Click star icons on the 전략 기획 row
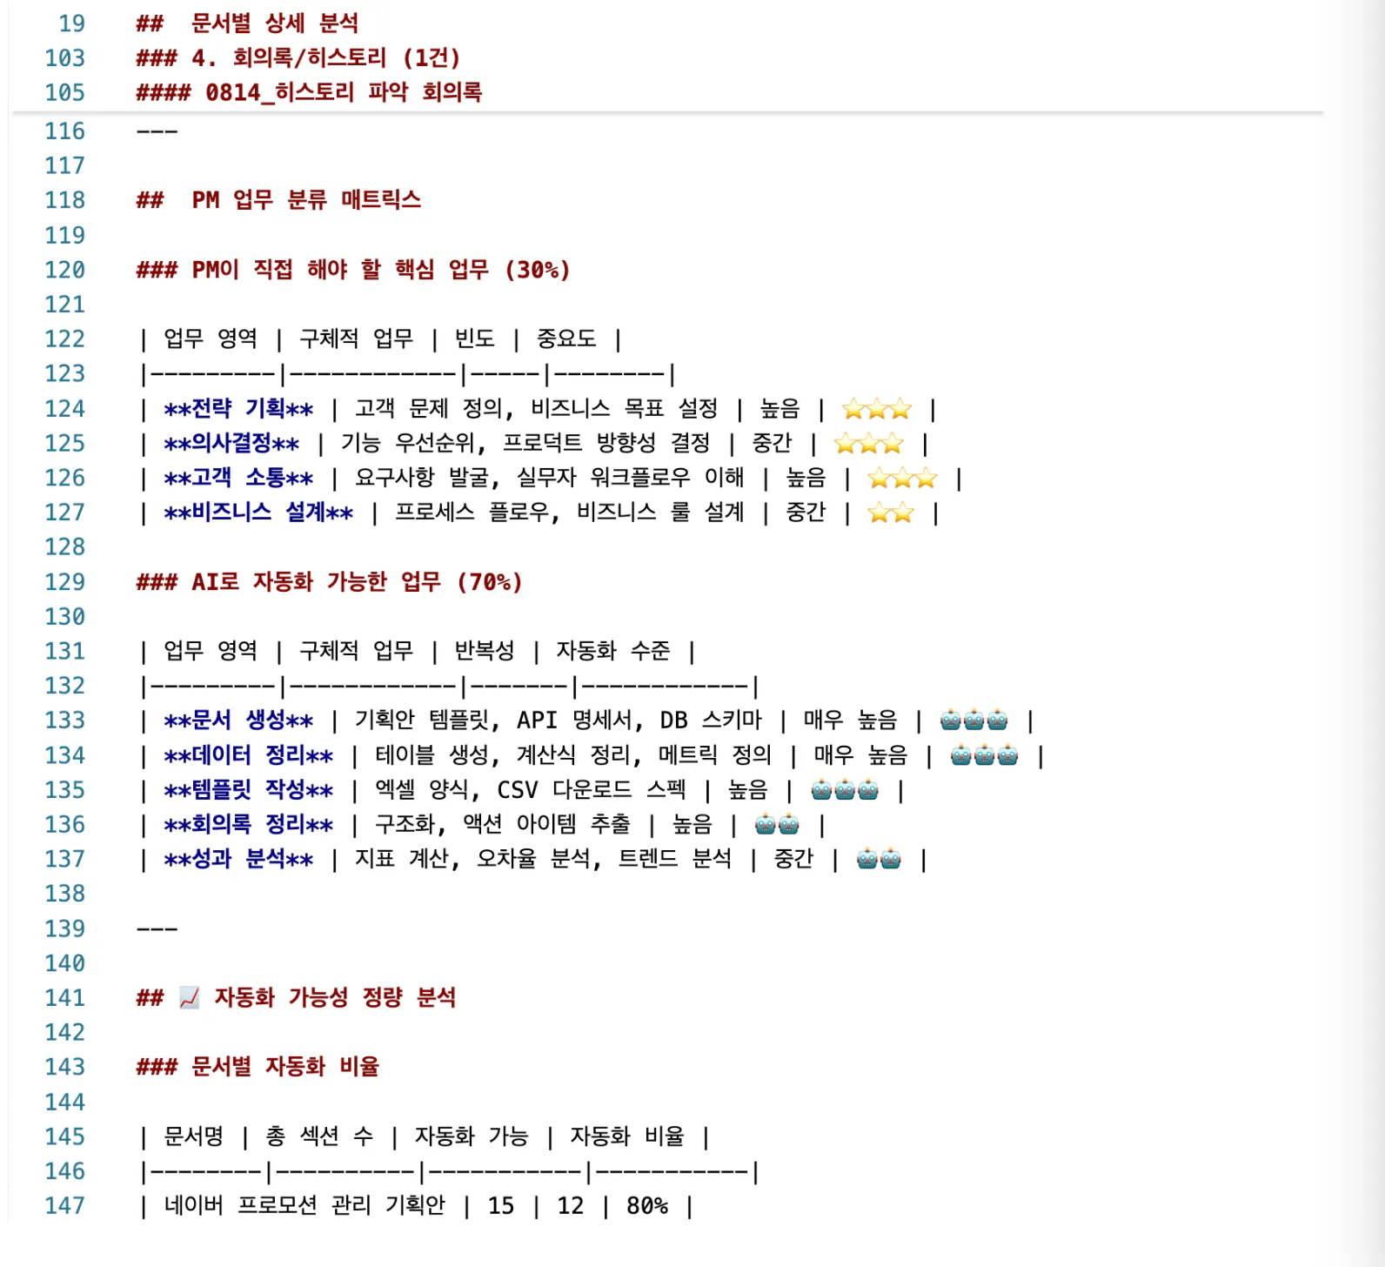 coord(877,408)
